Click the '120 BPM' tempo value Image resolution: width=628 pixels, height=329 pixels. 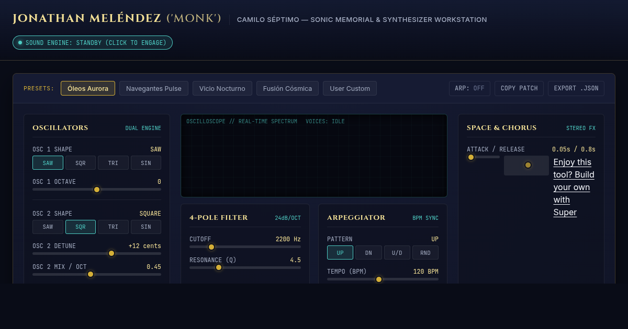(x=426, y=272)
